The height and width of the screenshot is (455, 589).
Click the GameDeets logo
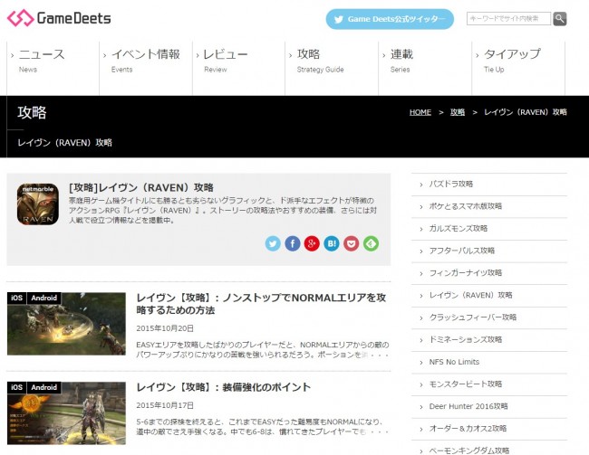coord(59,18)
